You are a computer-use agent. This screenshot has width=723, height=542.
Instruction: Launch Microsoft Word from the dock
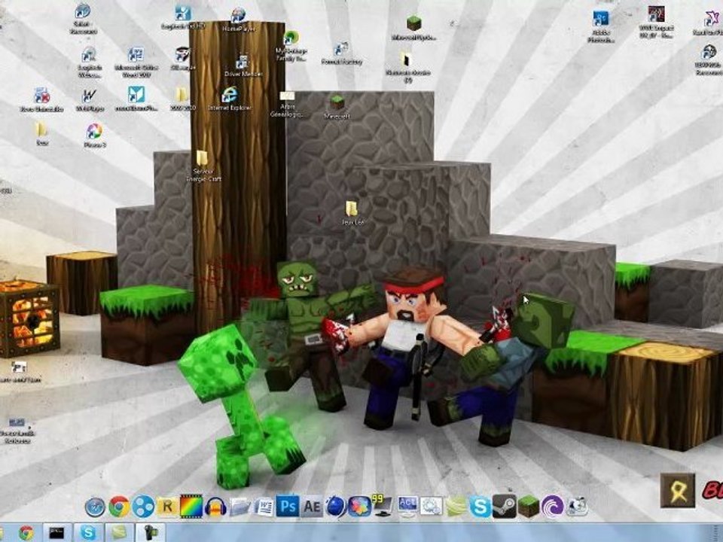pos(264,507)
